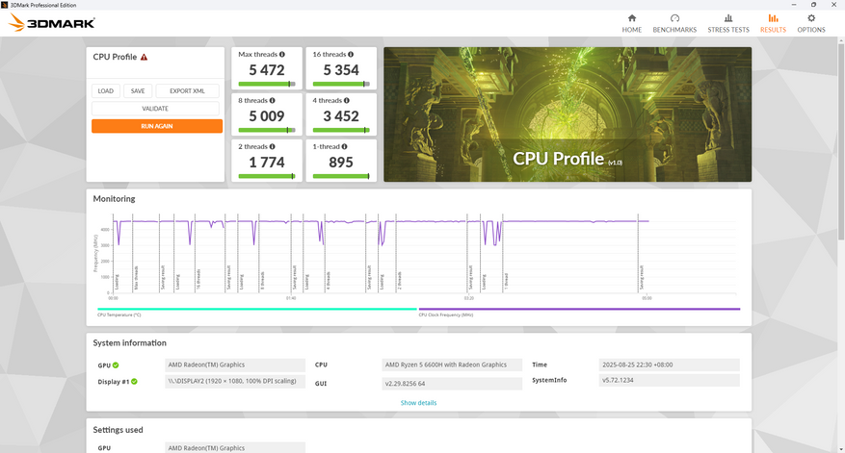Click the 1 thread marker in monitoring chart

pos(507,281)
